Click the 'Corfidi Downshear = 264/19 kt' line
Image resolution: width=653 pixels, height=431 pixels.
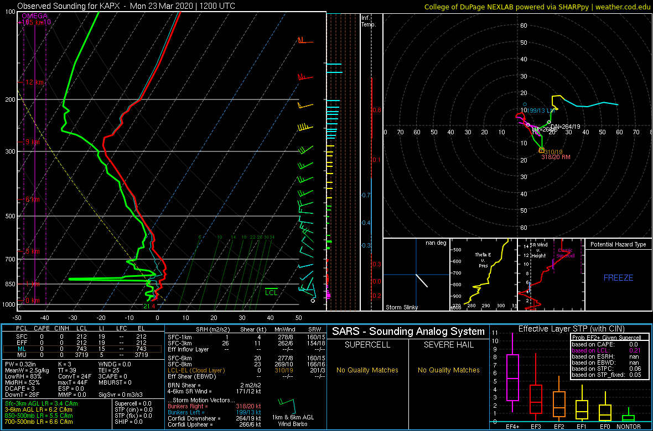(214, 418)
